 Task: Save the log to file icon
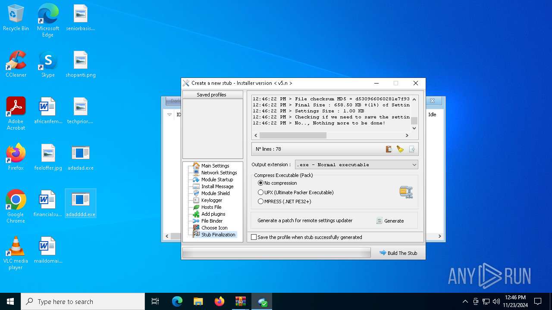coord(412,149)
